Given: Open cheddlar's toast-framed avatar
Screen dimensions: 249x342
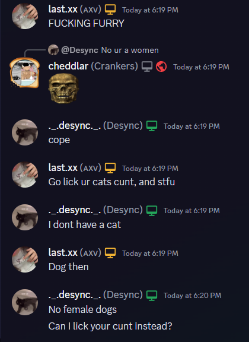Looking at the screenshot, I should pos(25,72).
